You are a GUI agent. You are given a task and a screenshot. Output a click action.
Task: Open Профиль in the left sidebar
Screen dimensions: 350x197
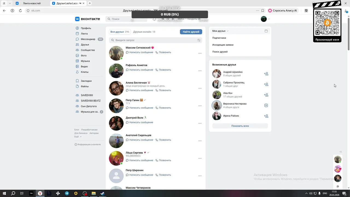pyautogui.click(x=86, y=28)
